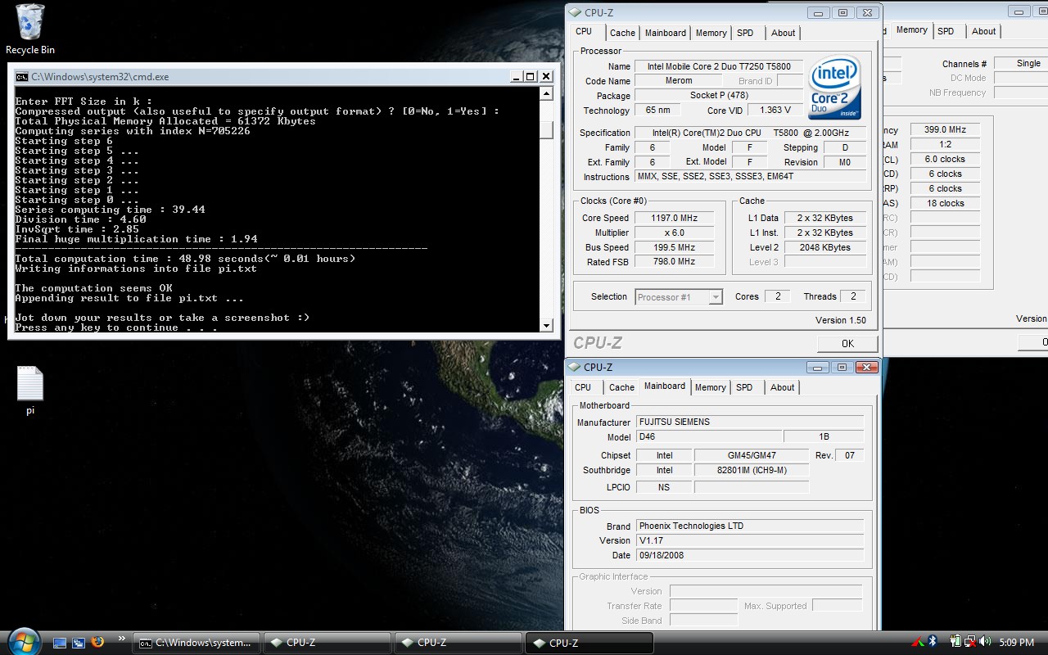Viewport: 1048px width, 655px height.
Task: Open Cache tab in the upper CPU-Z window
Action: point(622,33)
